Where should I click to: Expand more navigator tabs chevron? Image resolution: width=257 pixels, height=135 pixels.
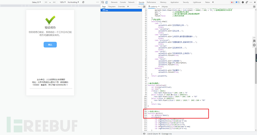pos(128,7)
